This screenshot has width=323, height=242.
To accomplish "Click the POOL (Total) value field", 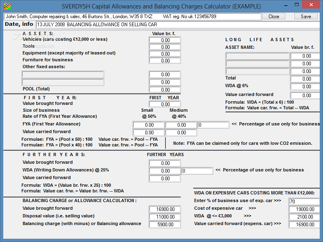I will pyautogui.click(x=165, y=90).
